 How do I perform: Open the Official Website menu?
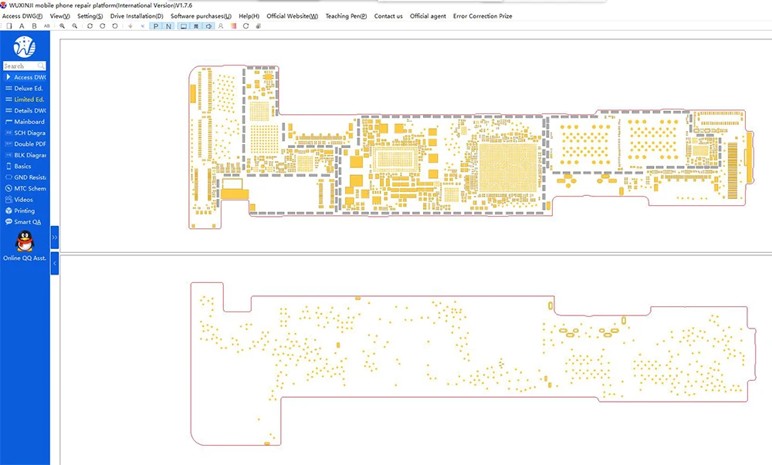pyautogui.click(x=293, y=16)
